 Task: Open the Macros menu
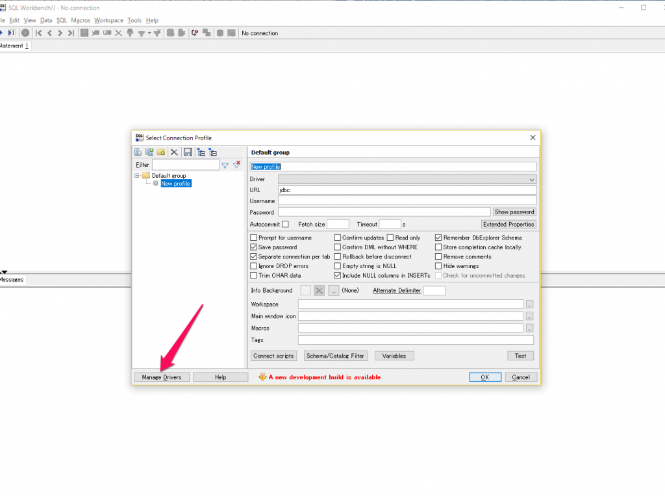[81, 20]
